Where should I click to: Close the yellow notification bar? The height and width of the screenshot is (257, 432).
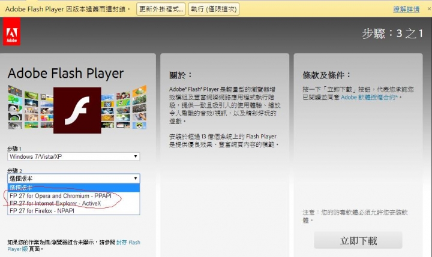pos(429,9)
